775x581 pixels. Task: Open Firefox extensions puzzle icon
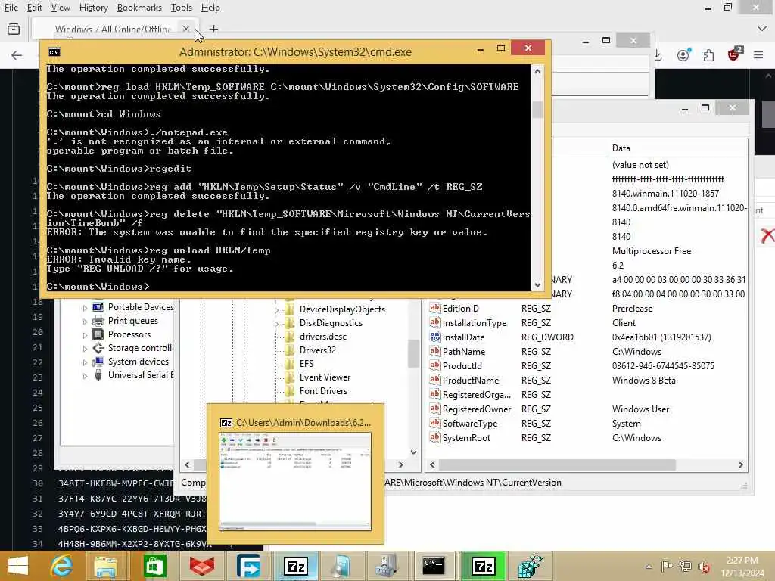(708, 54)
